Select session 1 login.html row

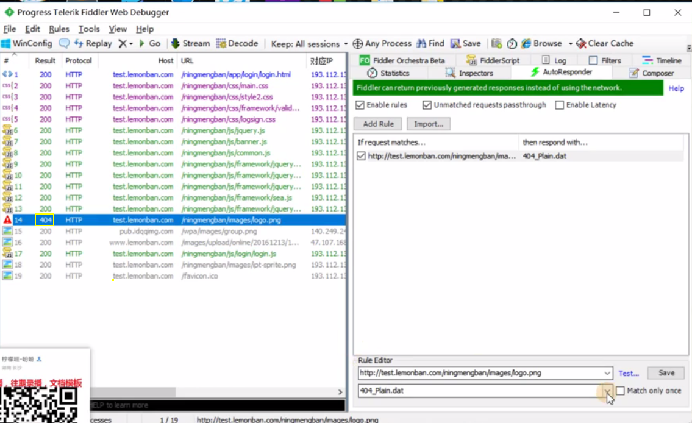[173, 74]
